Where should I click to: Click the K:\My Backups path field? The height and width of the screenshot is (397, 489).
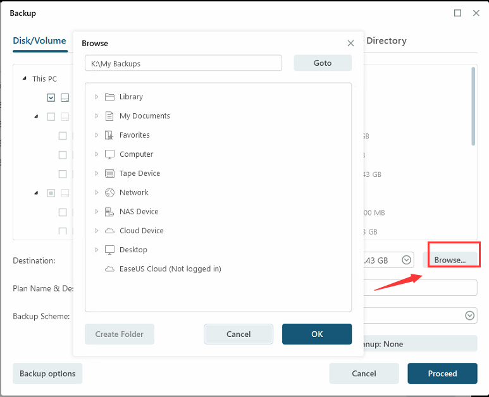tap(183, 63)
